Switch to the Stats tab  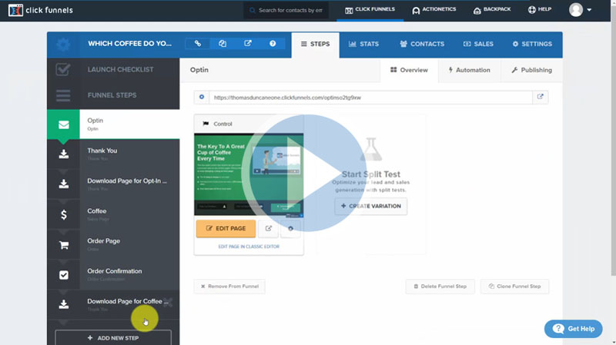click(x=363, y=45)
